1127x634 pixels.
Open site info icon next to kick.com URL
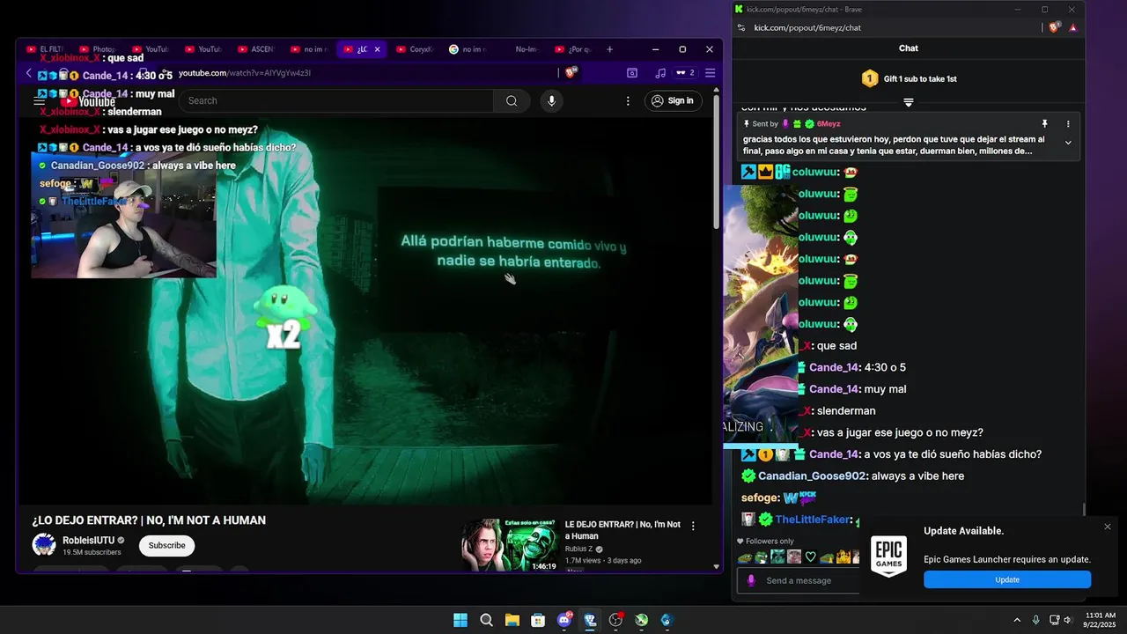point(741,27)
